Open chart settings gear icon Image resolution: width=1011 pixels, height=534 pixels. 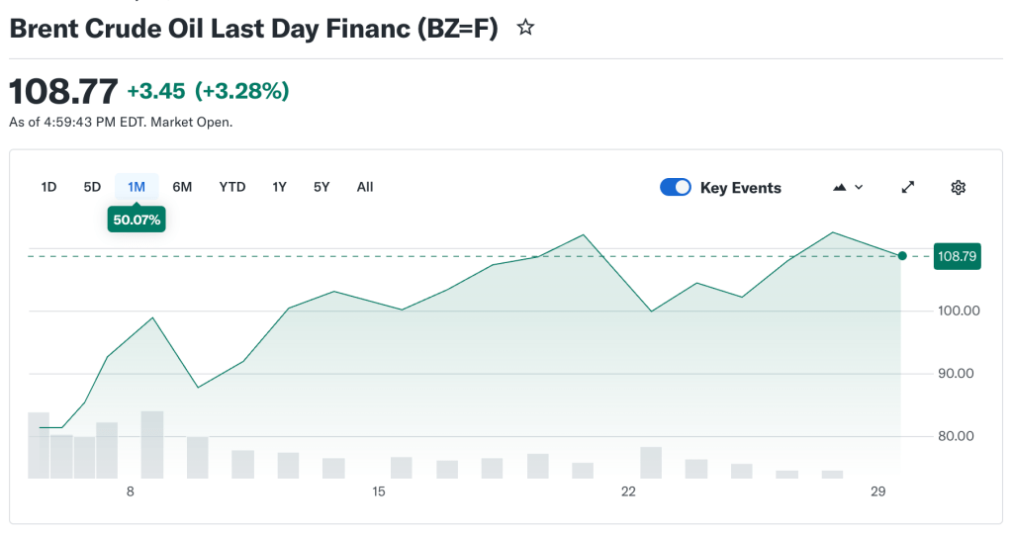coord(958,187)
